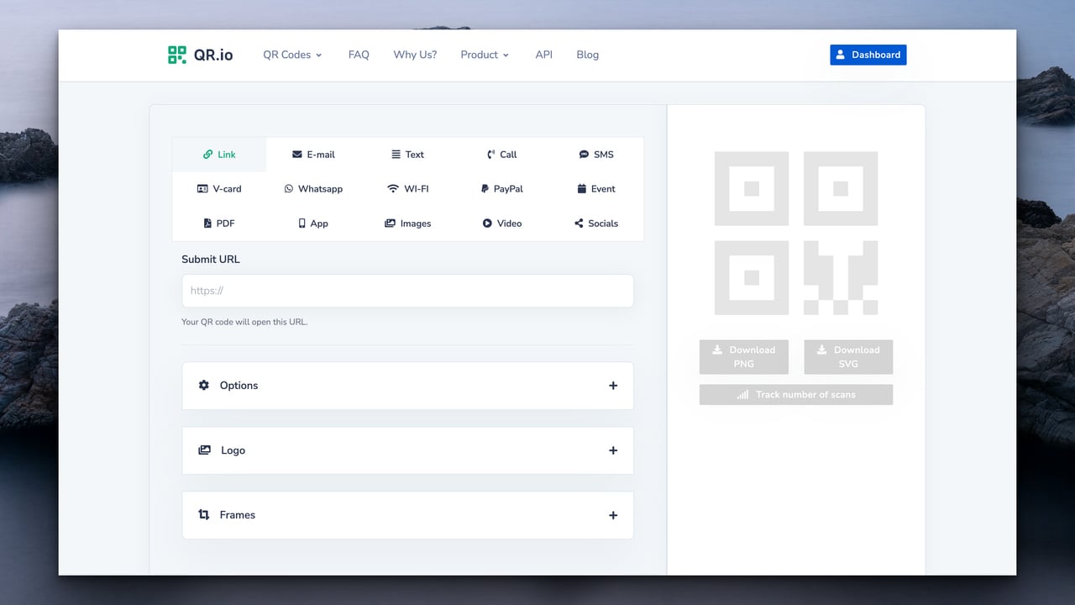Choose the Video QR type

pyautogui.click(x=502, y=224)
